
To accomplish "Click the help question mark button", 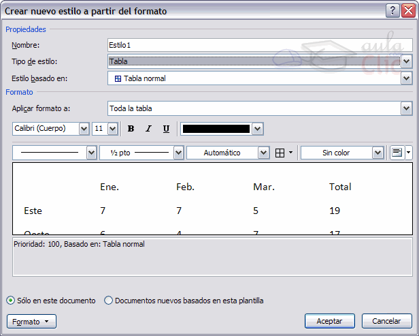I will [392, 11].
